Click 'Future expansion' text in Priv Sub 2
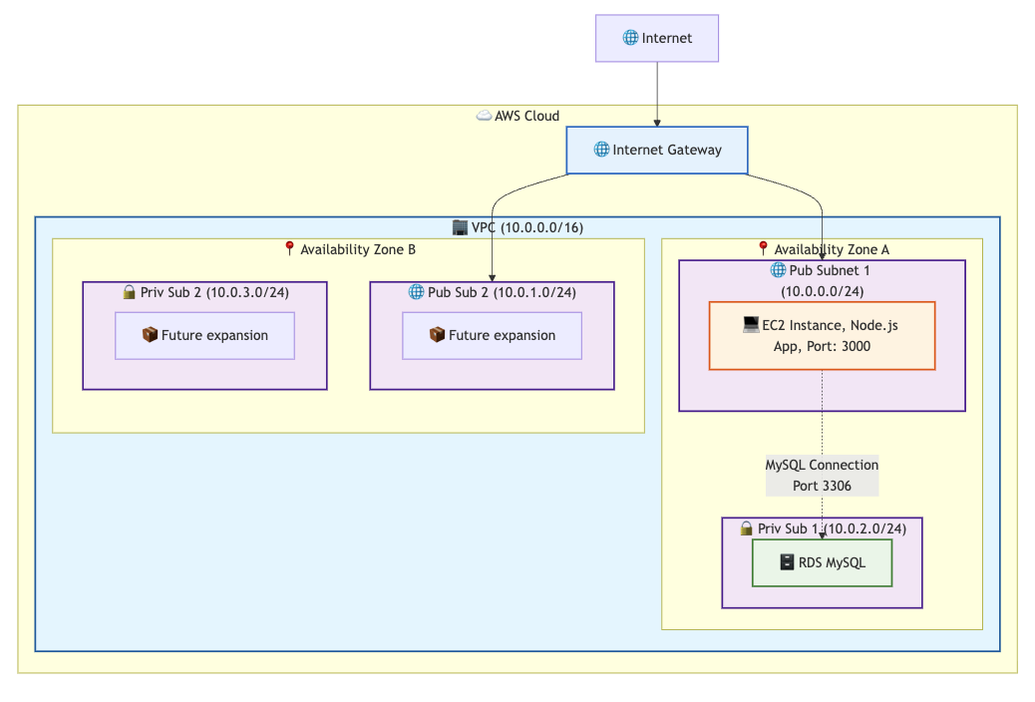The height and width of the screenshot is (702, 1035). 214,335
